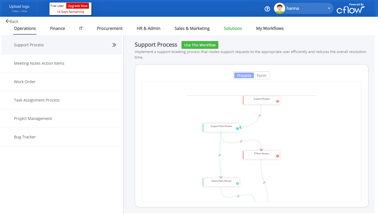Click the link icon on the connector to Admin Team Review
378x214 pixels.
[220, 155]
